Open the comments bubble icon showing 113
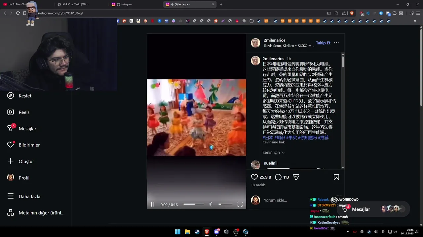 [278, 177]
